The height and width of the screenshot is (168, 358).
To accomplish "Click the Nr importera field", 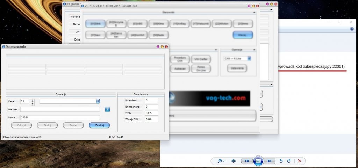I will pos(151,107).
